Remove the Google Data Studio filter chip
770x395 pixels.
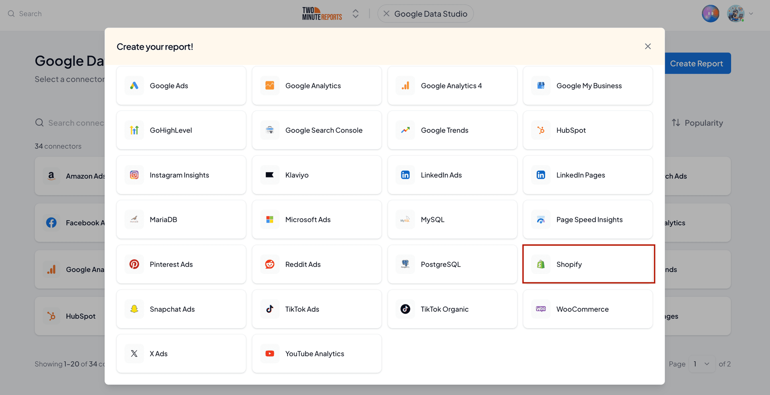point(387,14)
